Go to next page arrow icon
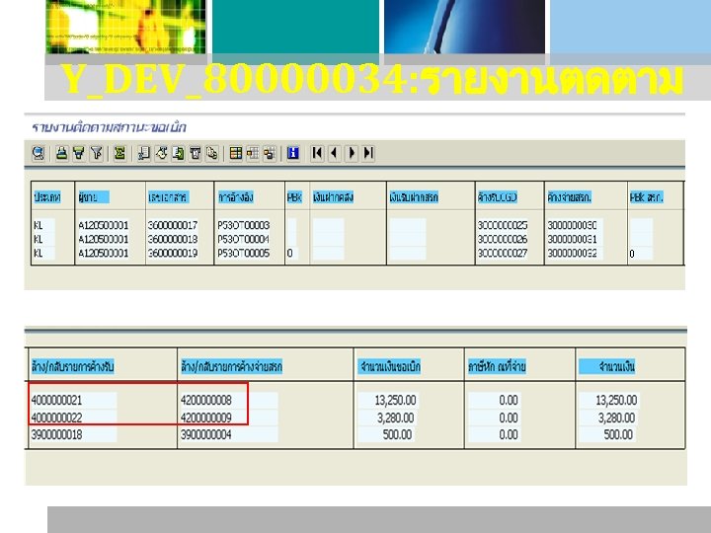This screenshot has width=711, height=533. (352, 153)
